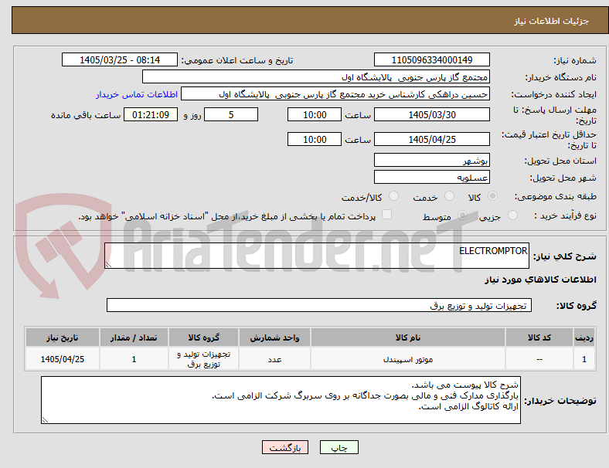Click the row number 1 cell
The image size is (609, 468).
click(x=583, y=359)
